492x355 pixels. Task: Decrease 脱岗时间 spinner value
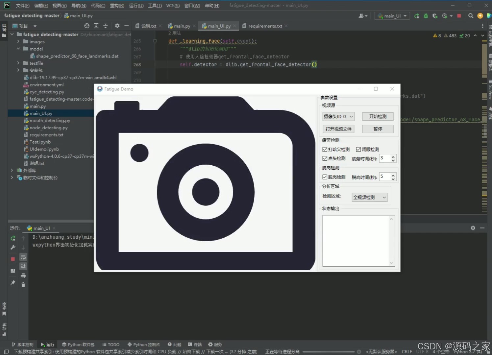click(393, 179)
